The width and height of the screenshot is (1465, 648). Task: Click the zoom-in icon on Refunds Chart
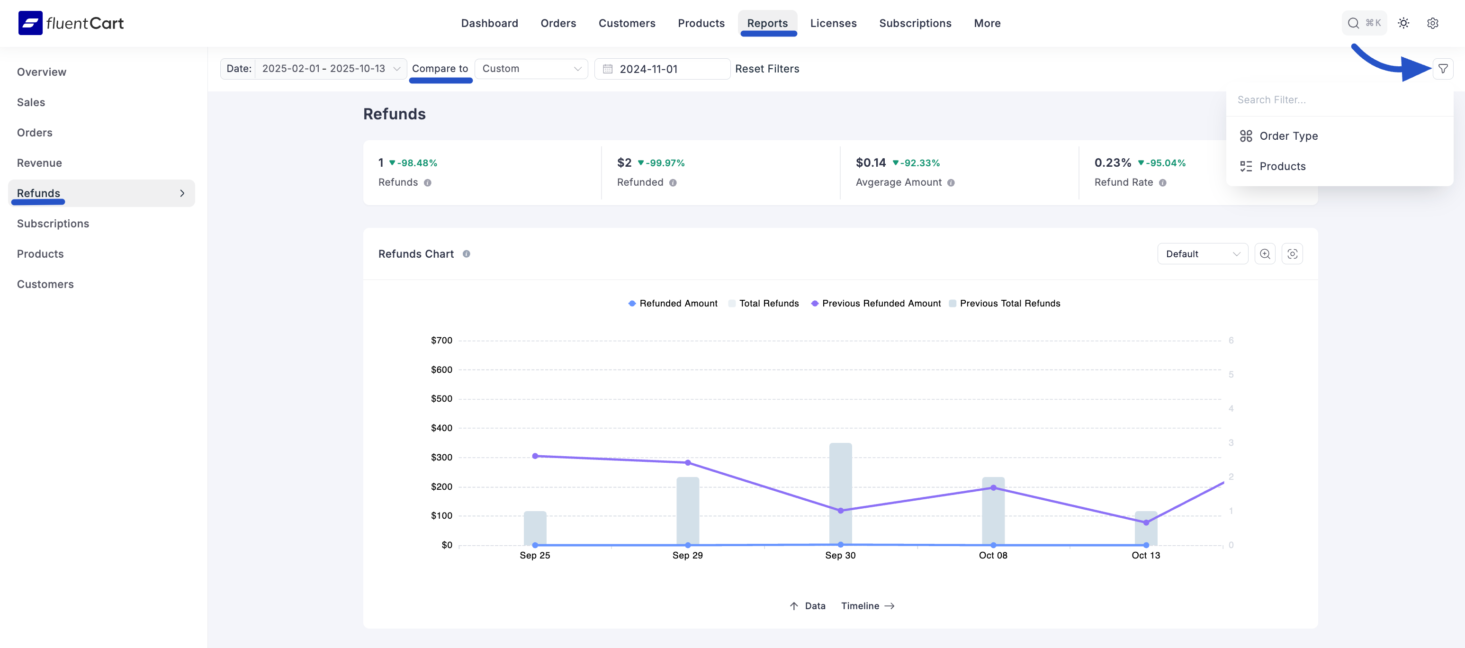point(1265,254)
